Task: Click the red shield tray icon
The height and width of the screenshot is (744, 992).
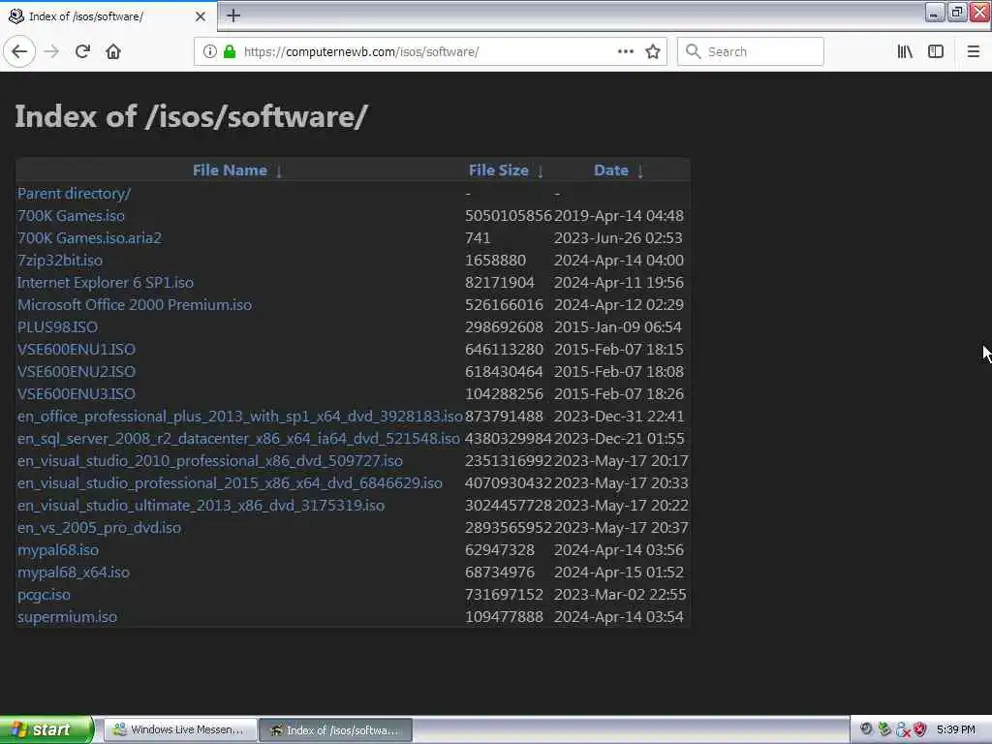Action: coord(920,729)
